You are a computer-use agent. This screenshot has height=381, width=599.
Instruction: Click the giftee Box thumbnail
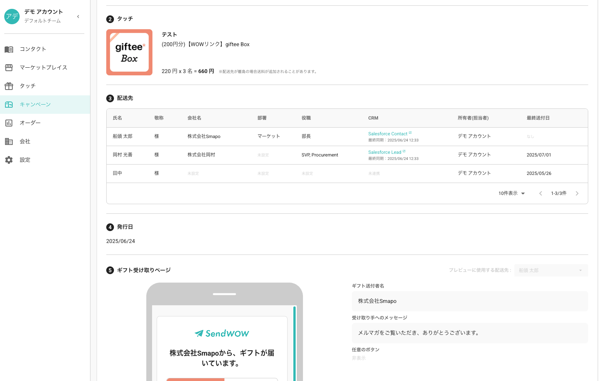(x=129, y=52)
